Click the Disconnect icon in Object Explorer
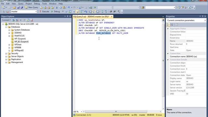This screenshot has height=117, width=208. 17,20
